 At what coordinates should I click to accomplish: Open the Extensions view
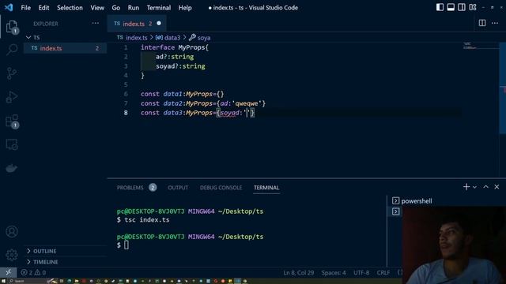pos(12,121)
